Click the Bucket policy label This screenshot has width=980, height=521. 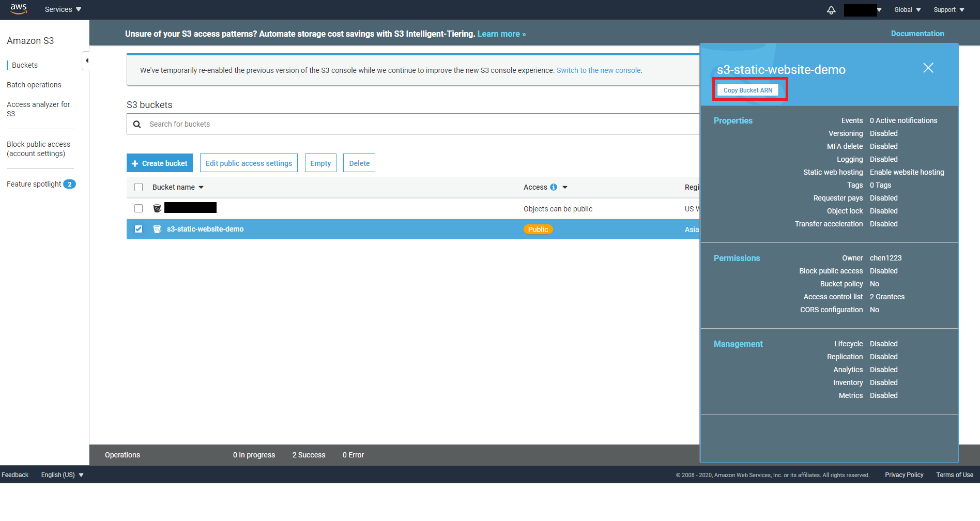click(841, 284)
